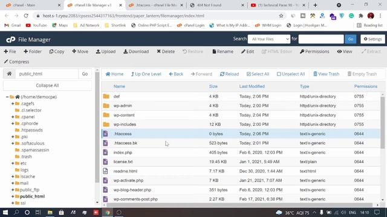Sort the list by Name column
Screen dimensions: 387x217
119,86
